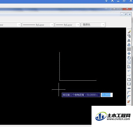This screenshot has width=133, height=127.
Task: Click the 50.0000 chamfer distance input field
Action: (x=107, y=95)
